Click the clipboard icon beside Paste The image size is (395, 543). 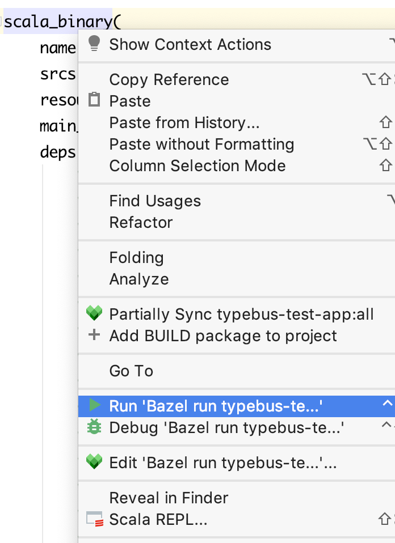coord(94,100)
